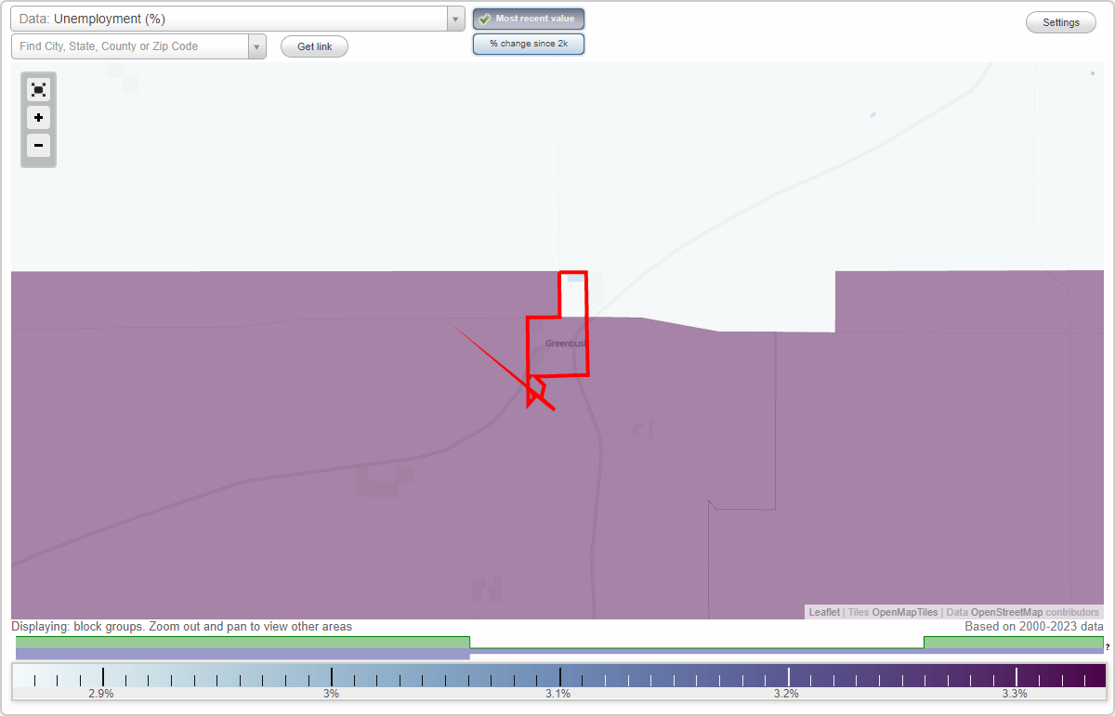
Task: Click the Get link button
Action: 314,46
